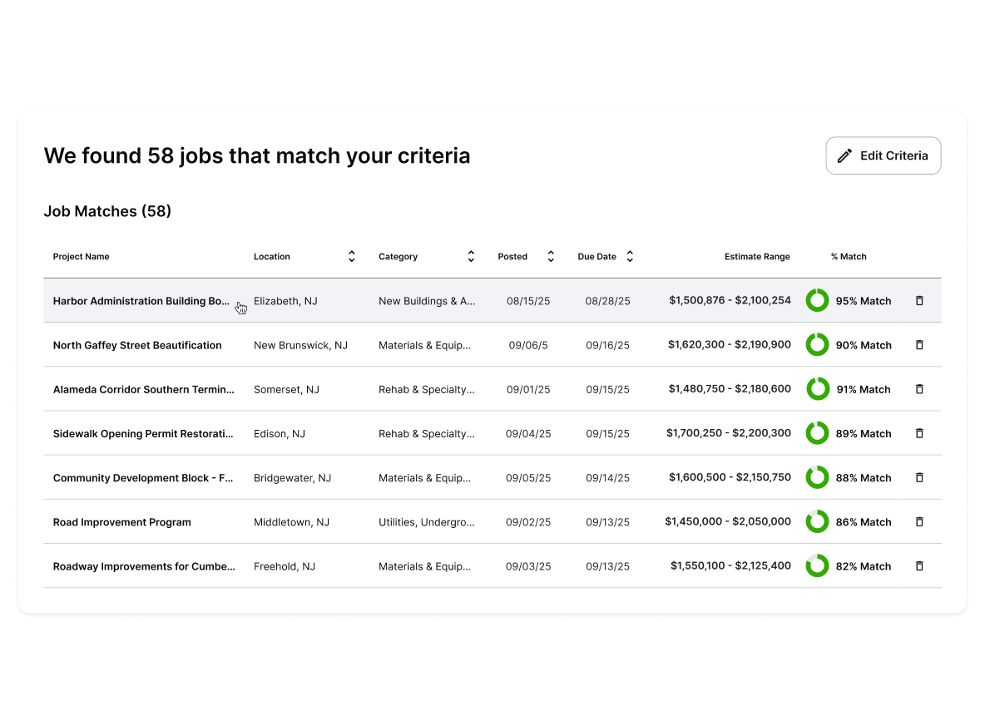Click the % Match column header

pyautogui.click(x=849, y=257)
